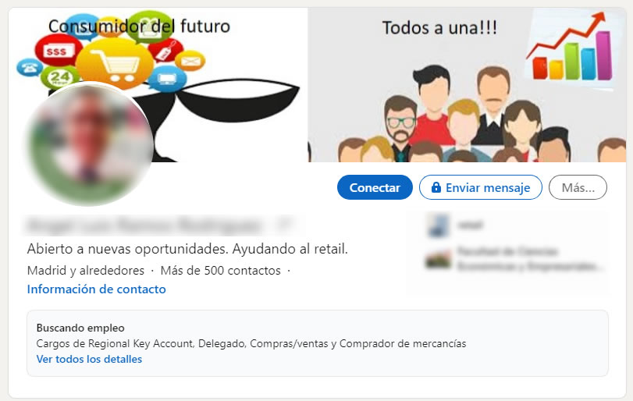
Task: Click the green 24 hours bubble
Action: point(60,77)
